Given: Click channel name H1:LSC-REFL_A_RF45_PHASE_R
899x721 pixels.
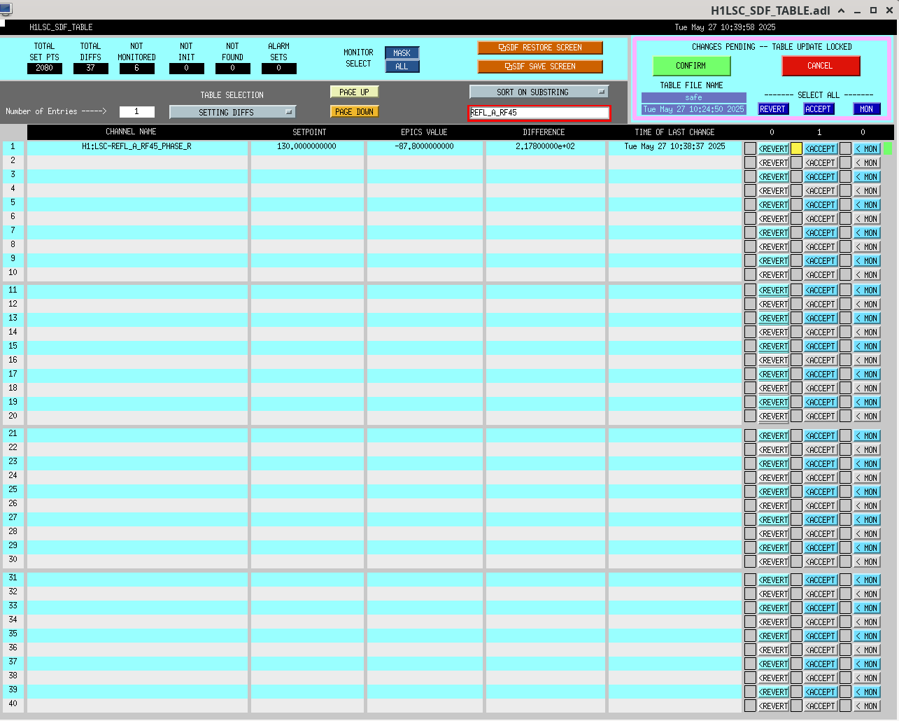Looking at the screenshot, I should [137, 146].
